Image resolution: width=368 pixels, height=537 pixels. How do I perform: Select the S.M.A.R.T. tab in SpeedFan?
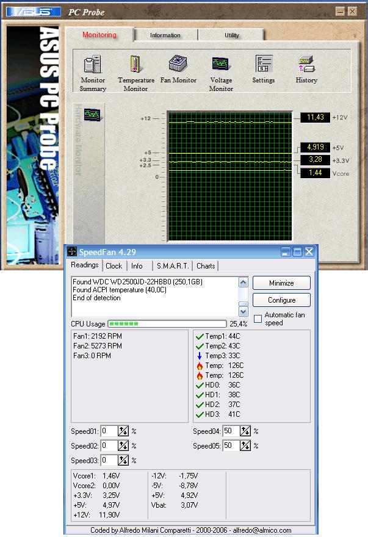coord(173,266)
